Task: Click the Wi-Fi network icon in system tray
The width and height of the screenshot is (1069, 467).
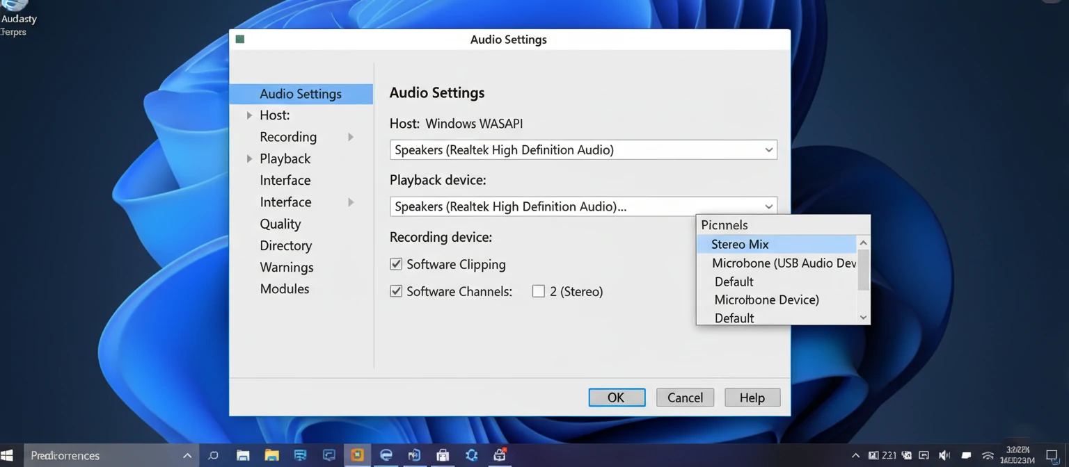Action: point(988,455)
